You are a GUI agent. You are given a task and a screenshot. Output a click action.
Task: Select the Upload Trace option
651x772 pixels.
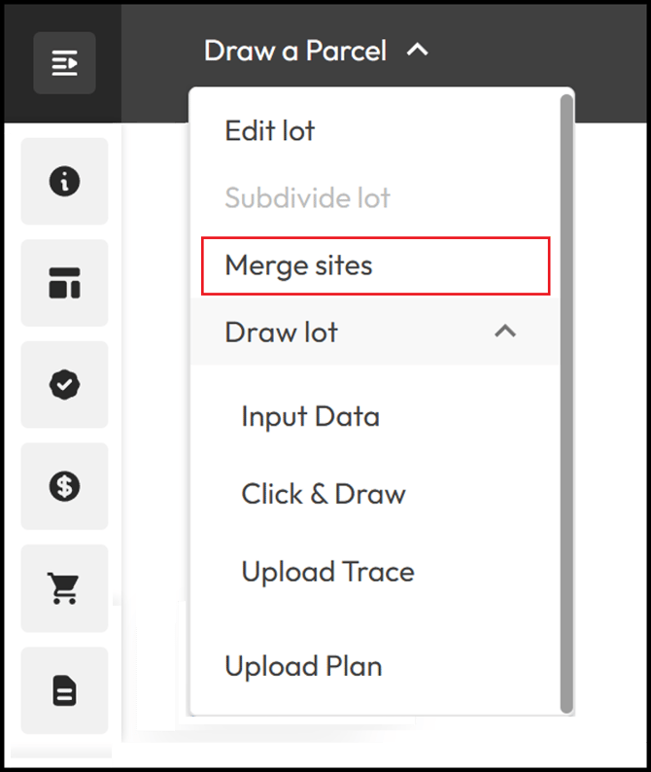(x=327, y=572)
